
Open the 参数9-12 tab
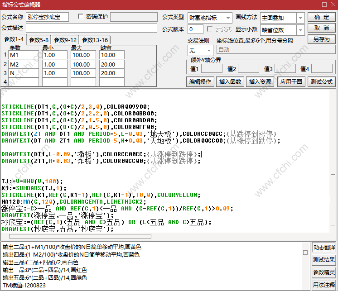(65, 40)
